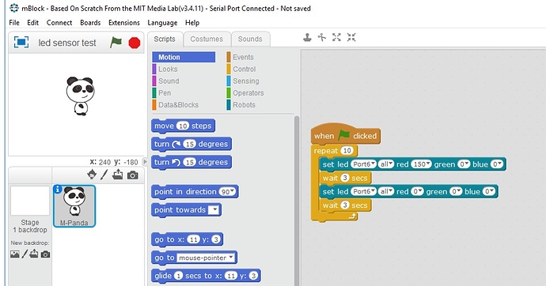Click the green flag run icon
This screenshot has height=286, width=546.
point(116,43)
